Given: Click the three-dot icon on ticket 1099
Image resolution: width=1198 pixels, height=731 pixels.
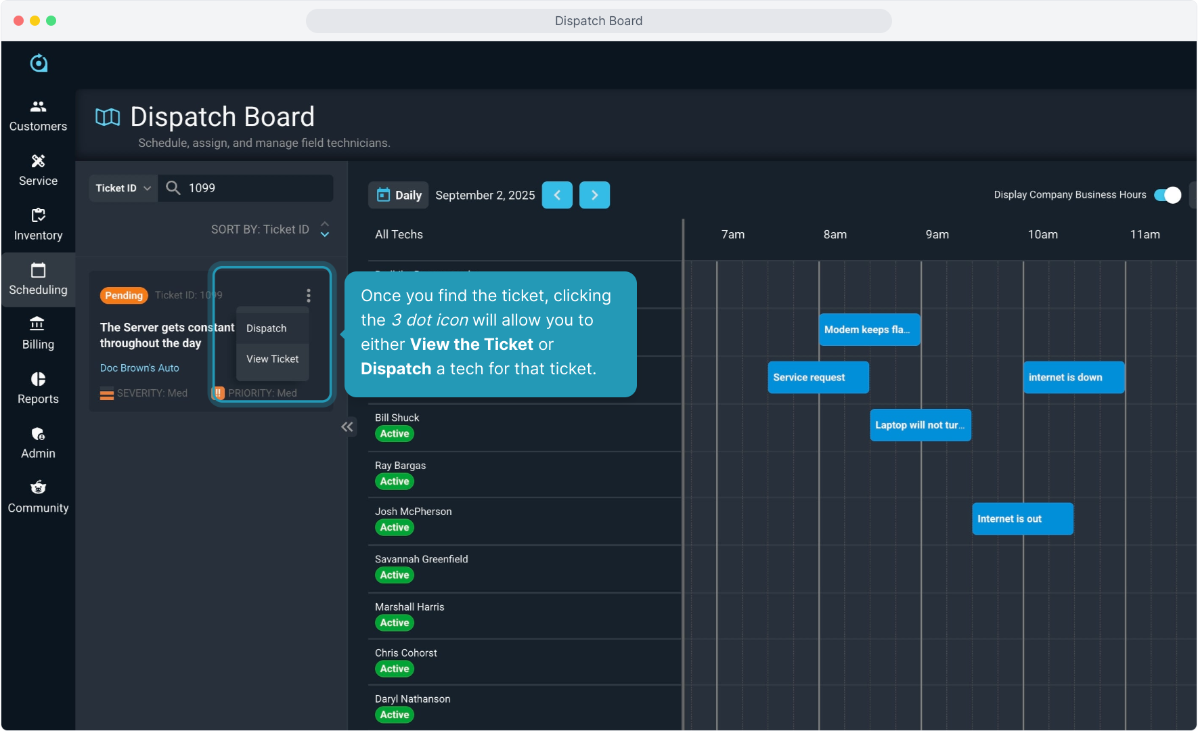Looking at the screenshot, I should pyautogui.click(x=309, y=295).
